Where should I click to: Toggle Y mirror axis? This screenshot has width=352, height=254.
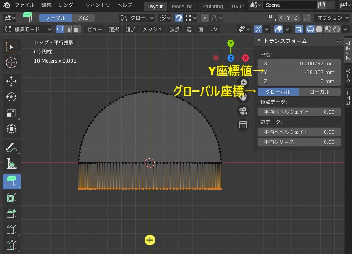288,18
